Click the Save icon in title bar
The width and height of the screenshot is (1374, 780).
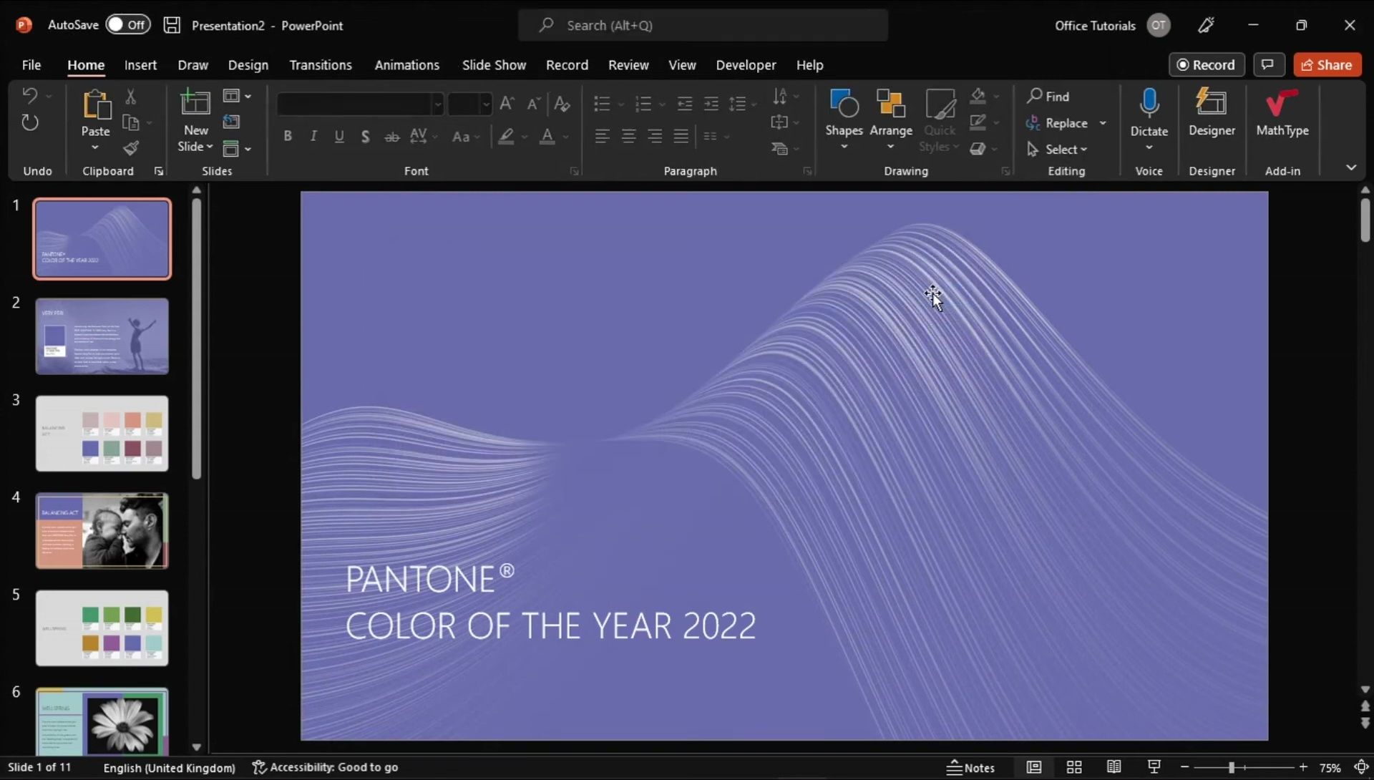(172, 25)
